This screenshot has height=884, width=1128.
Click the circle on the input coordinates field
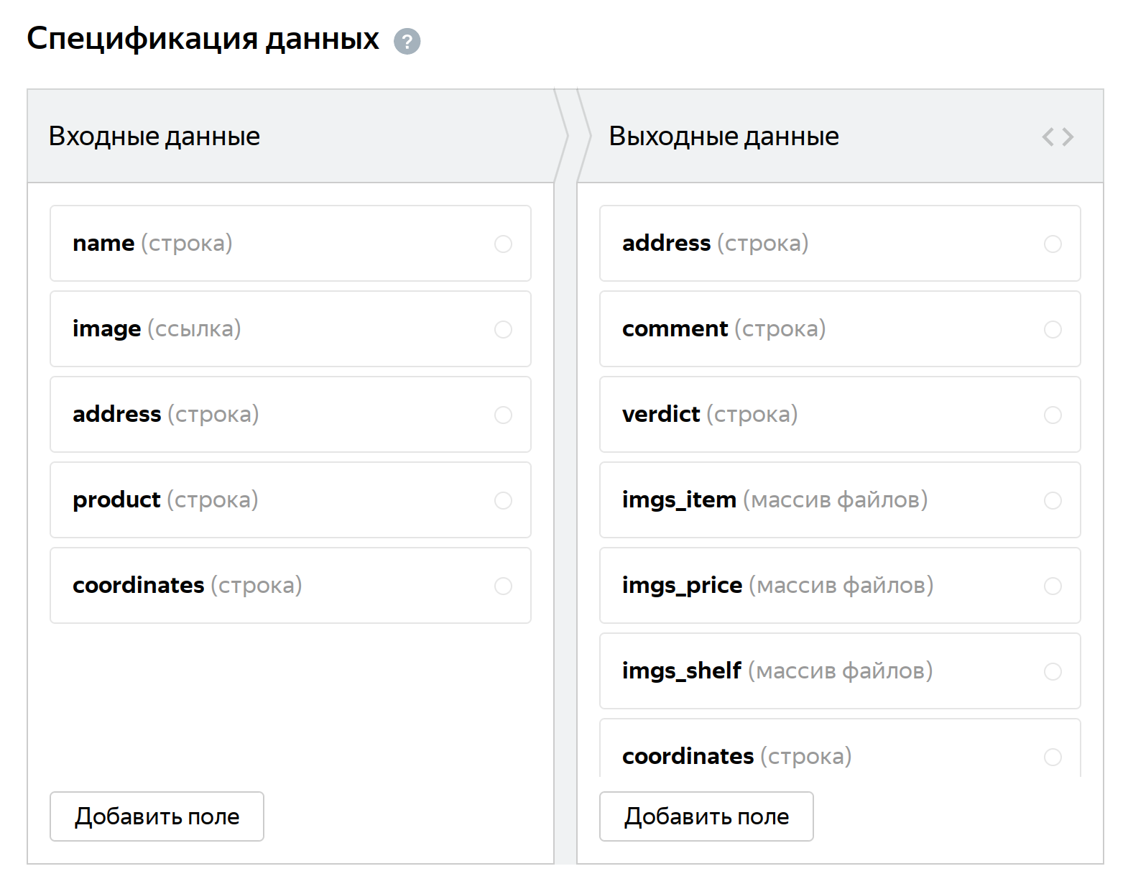503,586
